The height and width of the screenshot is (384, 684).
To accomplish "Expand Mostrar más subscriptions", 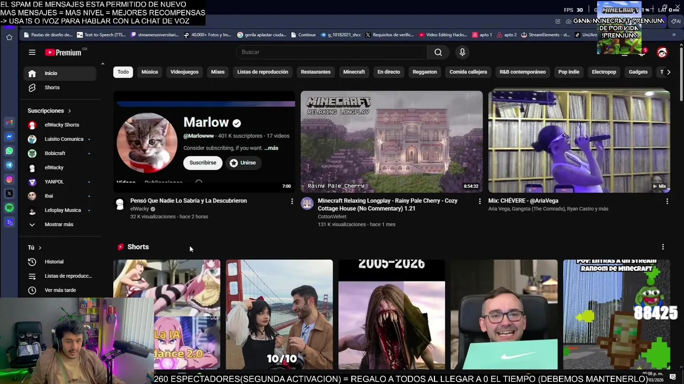I will (60, 225).
